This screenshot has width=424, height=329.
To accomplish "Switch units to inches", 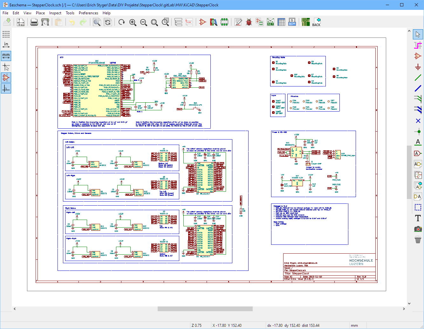I will coord(6,45).
